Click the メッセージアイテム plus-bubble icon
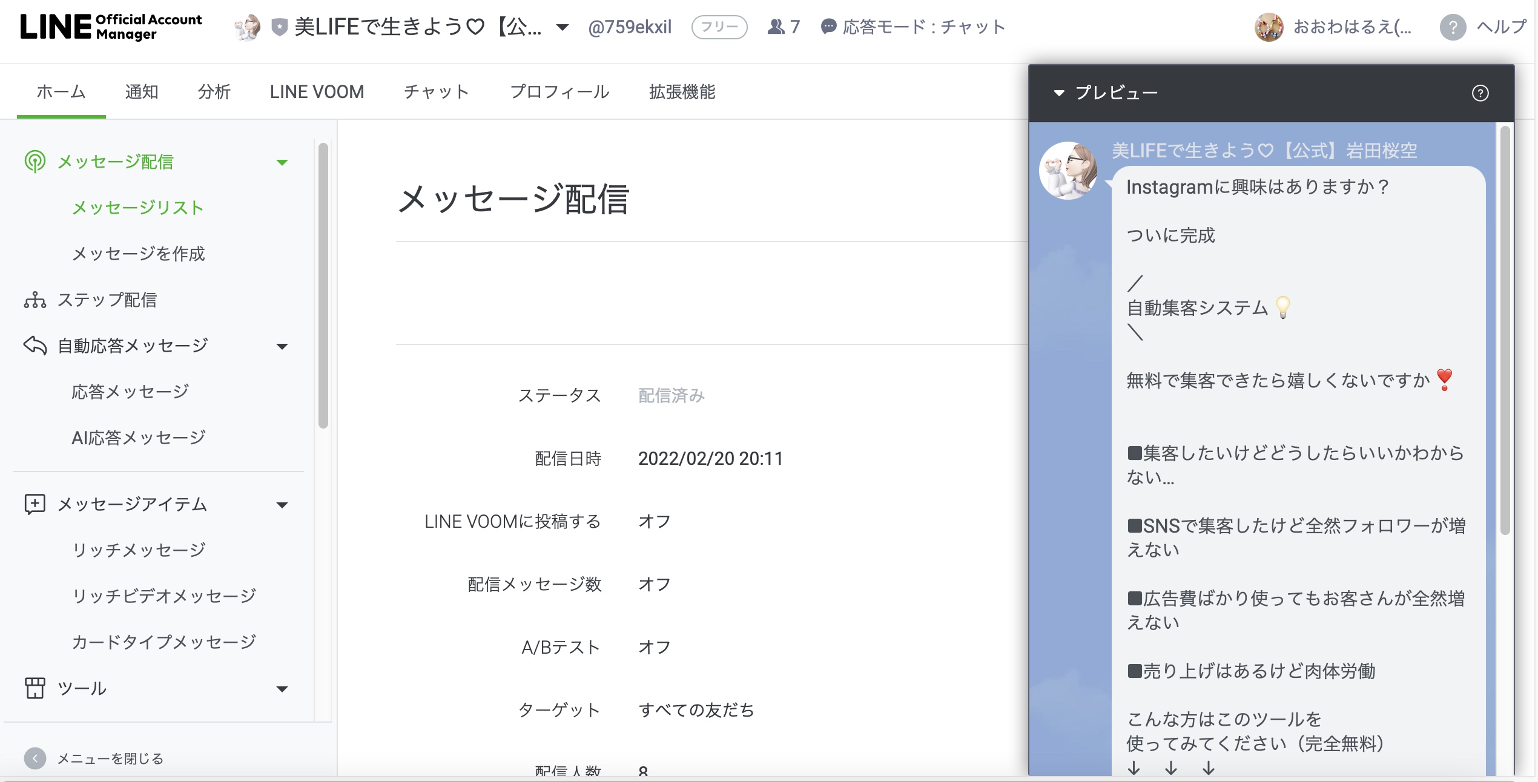The image size is (1538, 782). pyautogui.click(x=35, y=504)
